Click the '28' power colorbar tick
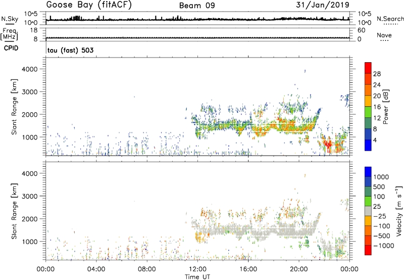404x280 pixels. [377, 74]
